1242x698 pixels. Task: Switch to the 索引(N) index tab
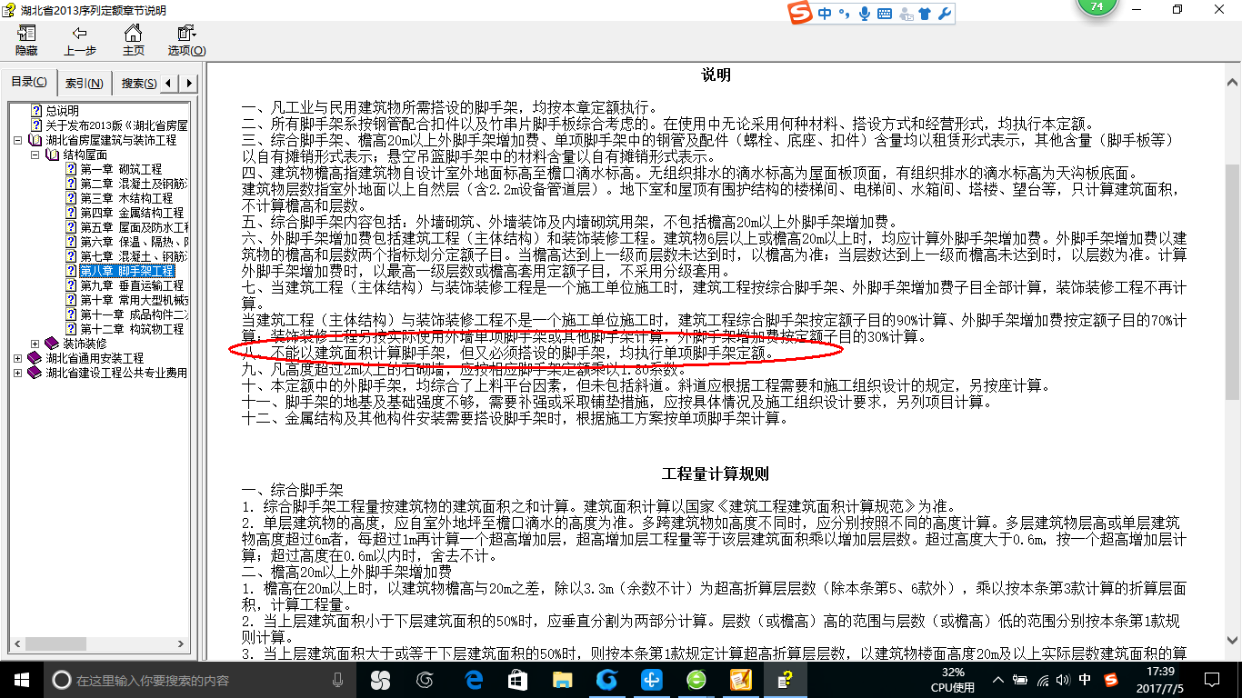coord(84,83)
